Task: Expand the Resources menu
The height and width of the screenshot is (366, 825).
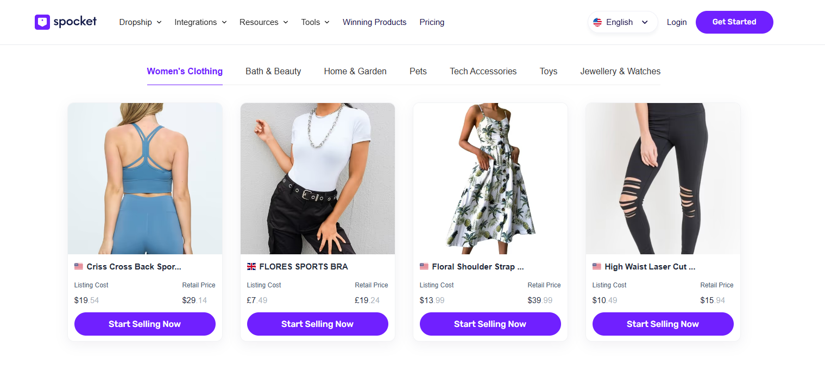Action: point(260,22)
